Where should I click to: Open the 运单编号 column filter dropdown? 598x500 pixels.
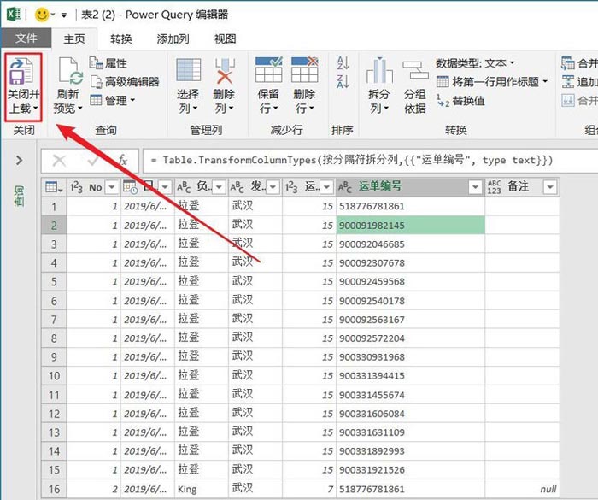pos(475,187)
